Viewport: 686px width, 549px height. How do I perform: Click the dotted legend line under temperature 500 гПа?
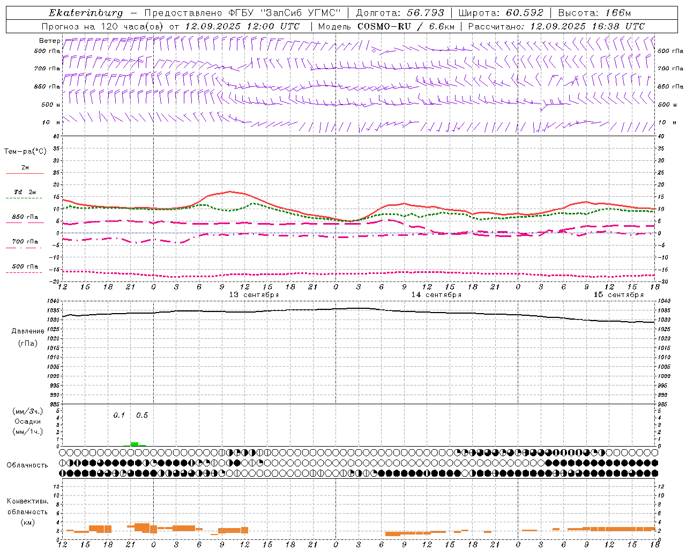(x=24, y=272)
